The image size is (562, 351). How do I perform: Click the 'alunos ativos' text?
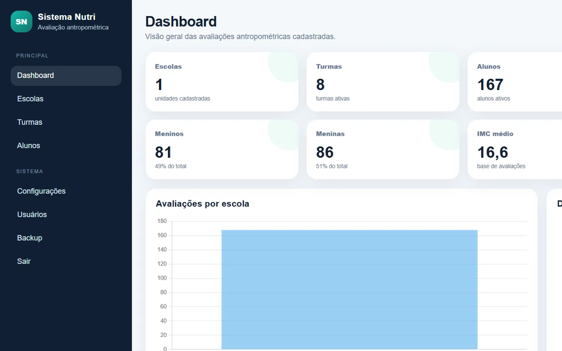click(493, 99)
